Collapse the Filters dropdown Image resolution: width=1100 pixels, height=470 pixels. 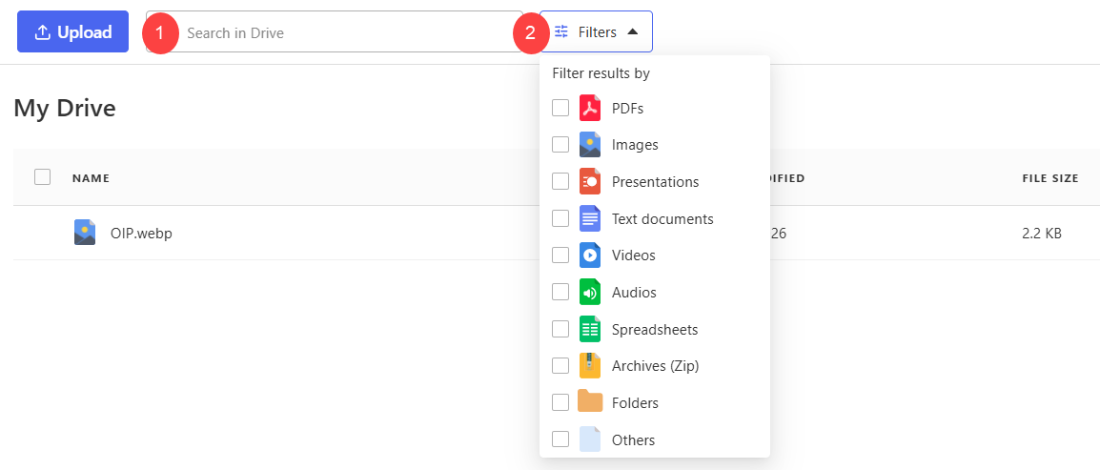[x=597, y=31]
